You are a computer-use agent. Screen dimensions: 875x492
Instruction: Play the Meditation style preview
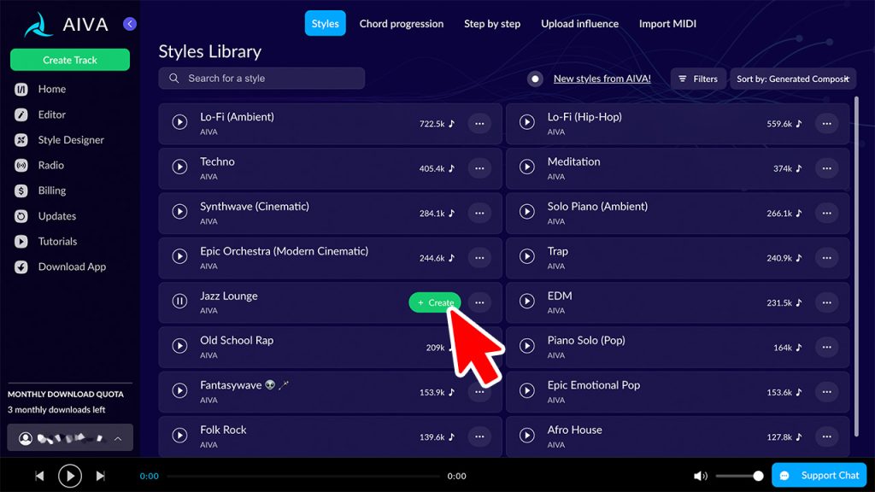point(526,167)
